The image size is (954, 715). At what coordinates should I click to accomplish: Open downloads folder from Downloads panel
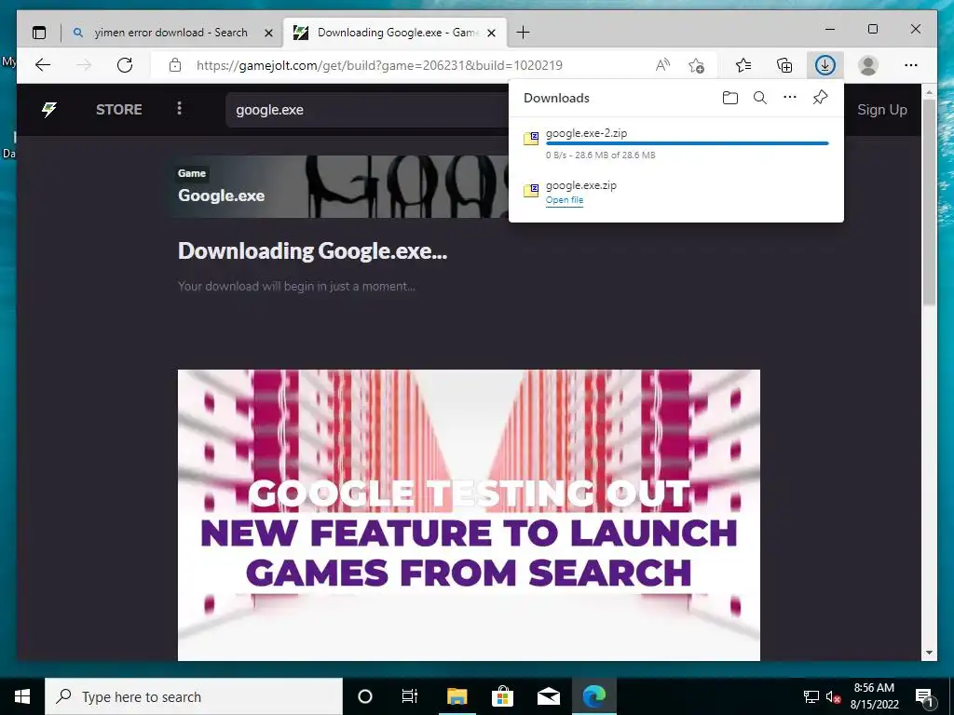730,97
